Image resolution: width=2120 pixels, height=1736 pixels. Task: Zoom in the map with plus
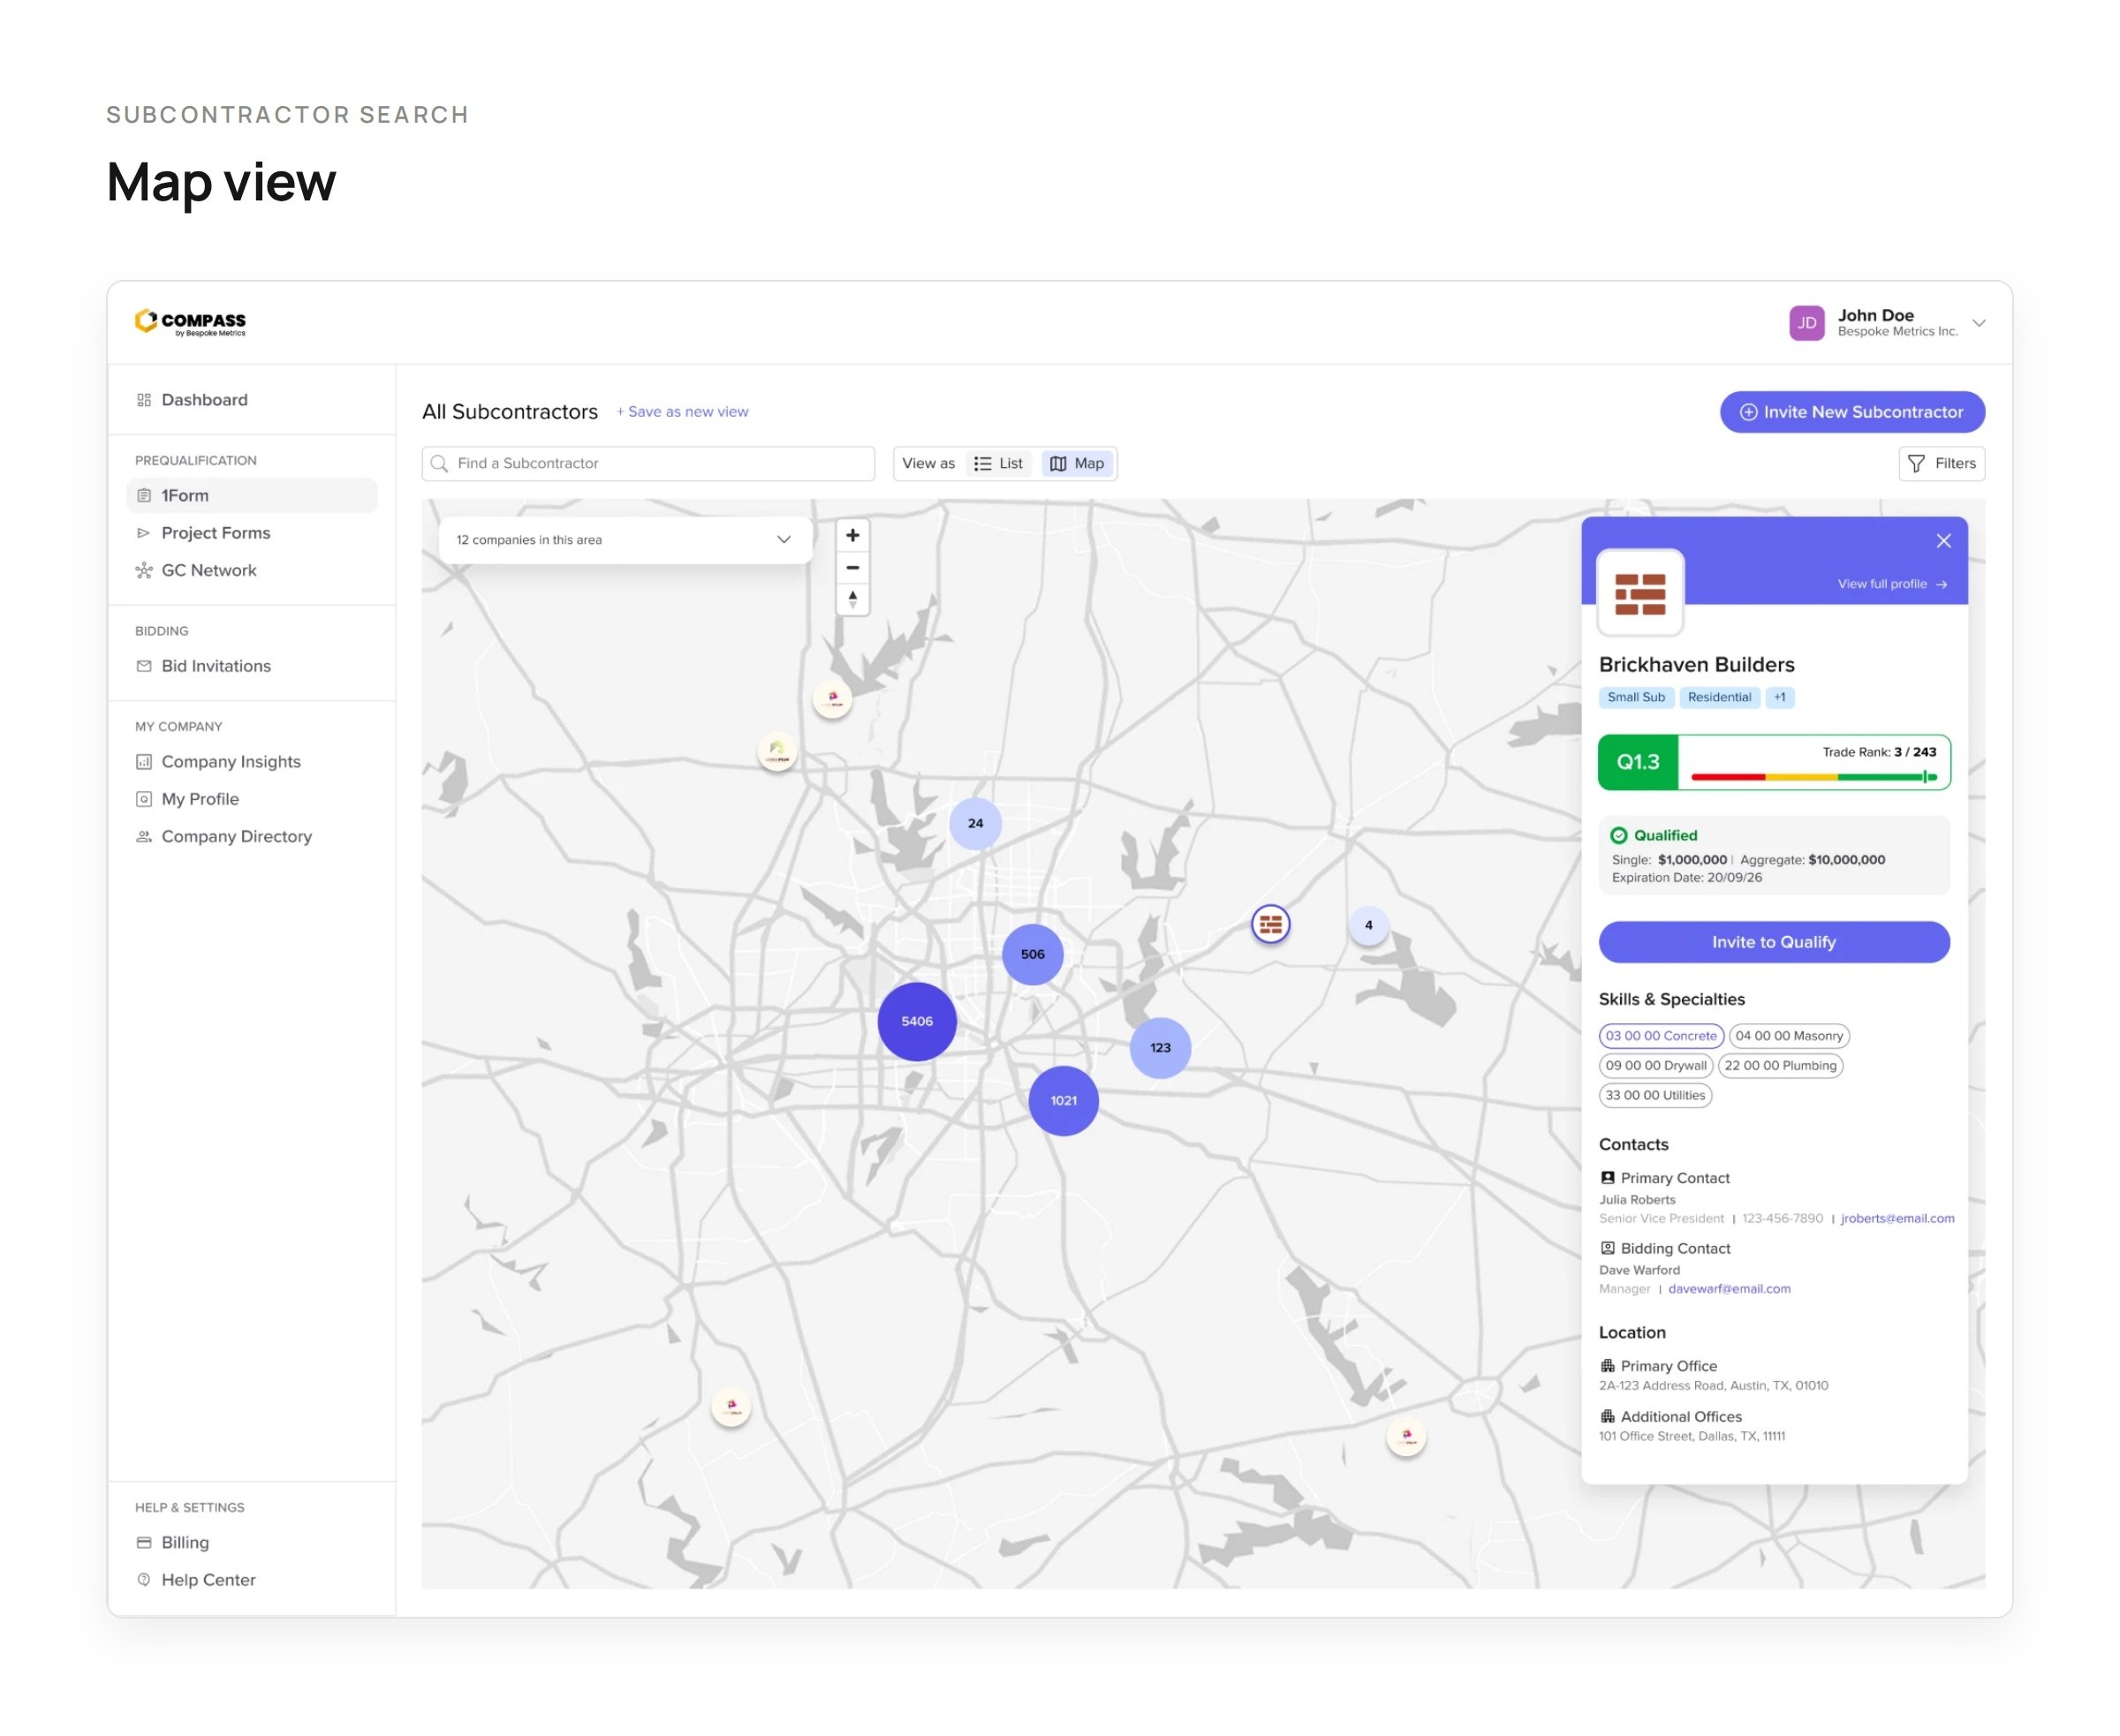[x=852, y=535]
